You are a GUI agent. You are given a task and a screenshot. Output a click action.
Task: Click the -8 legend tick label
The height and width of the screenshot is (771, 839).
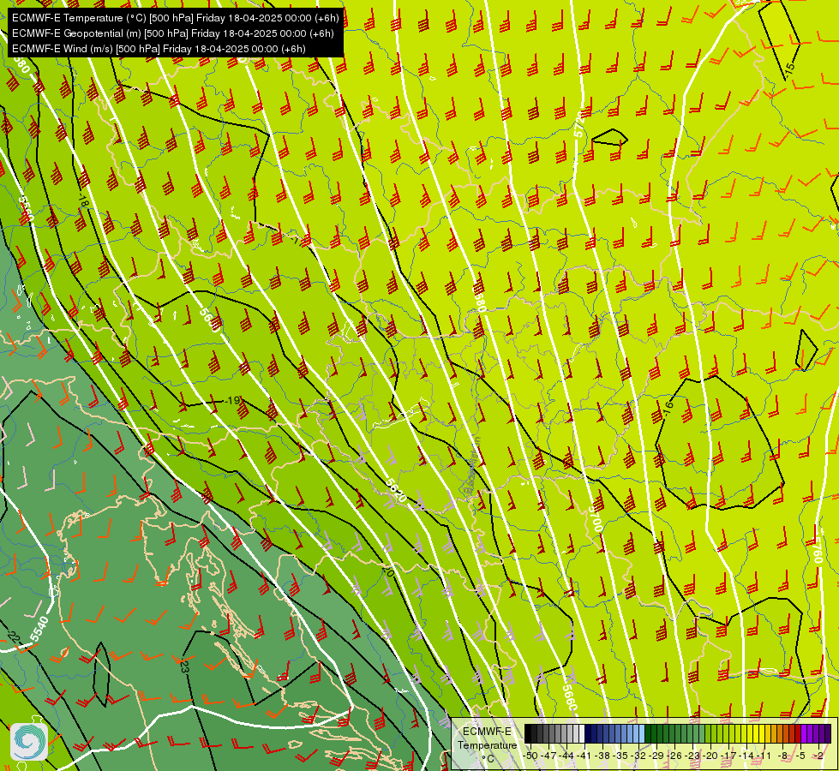click(782, 756)
